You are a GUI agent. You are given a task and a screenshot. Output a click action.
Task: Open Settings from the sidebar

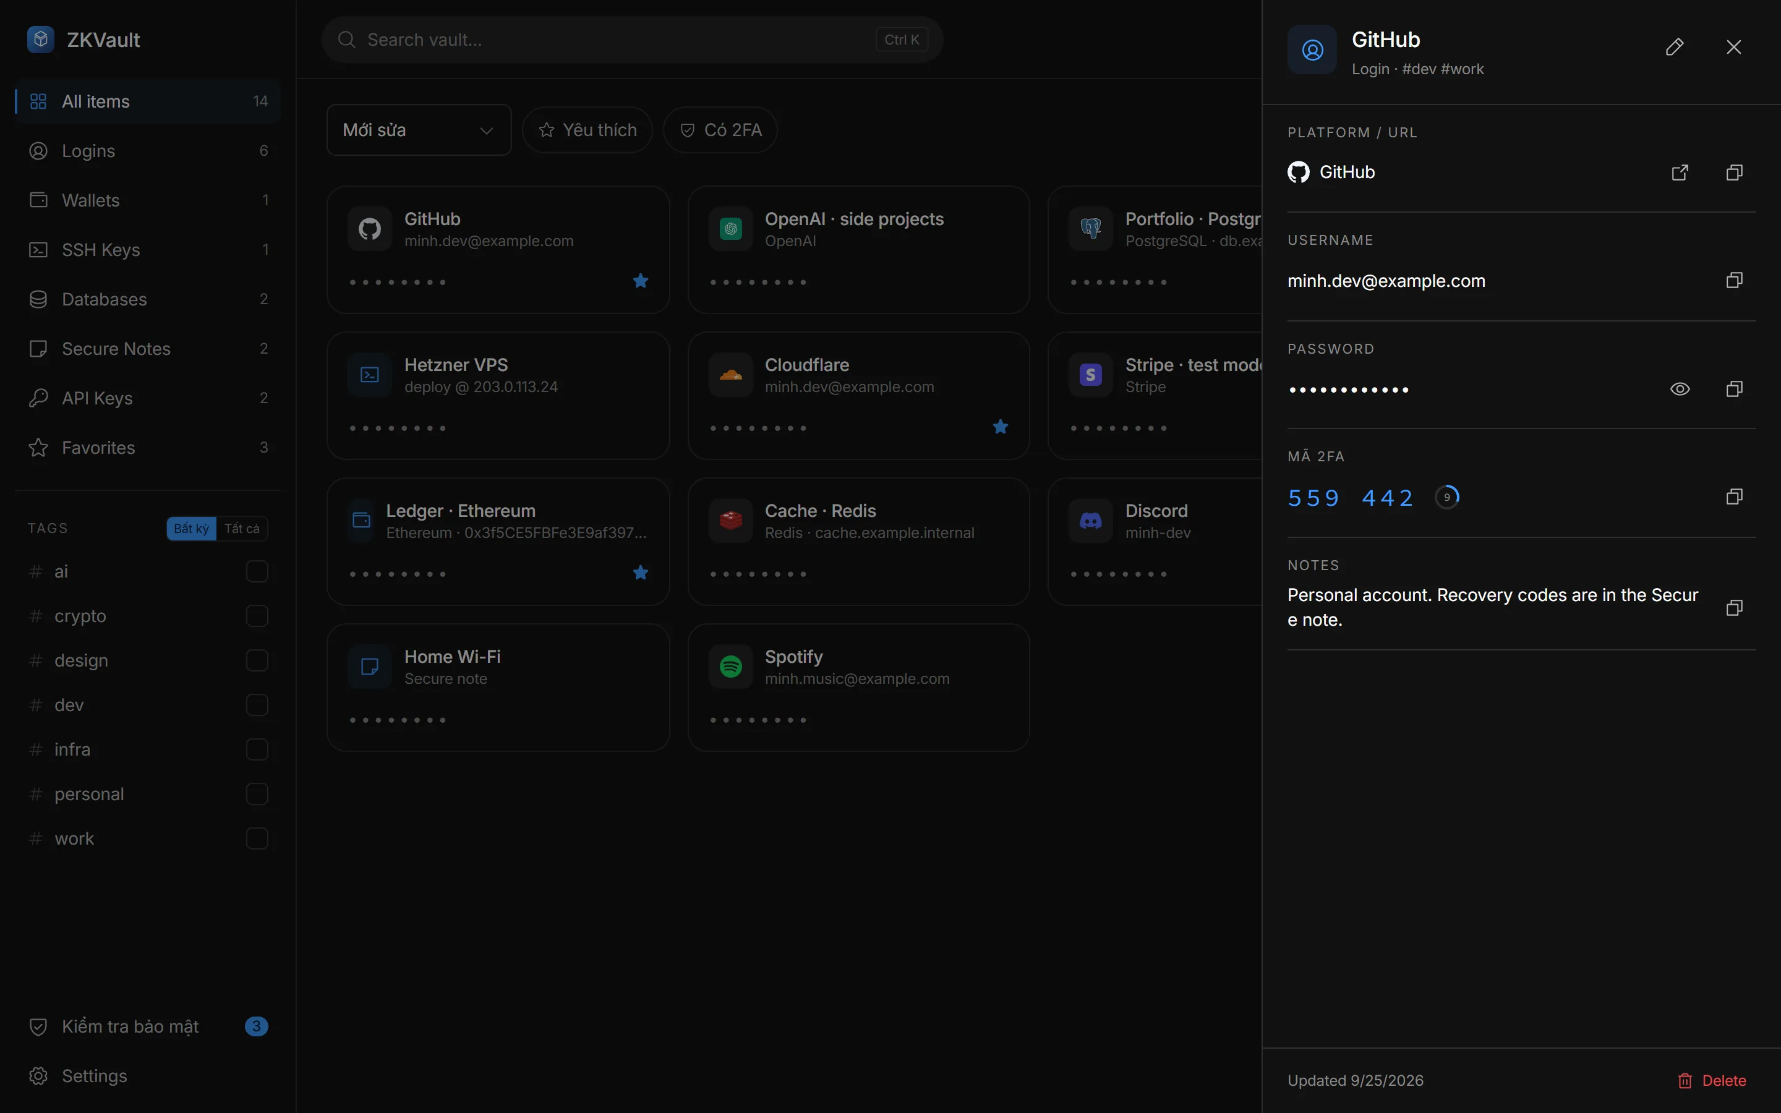[x=147, y=1075]
